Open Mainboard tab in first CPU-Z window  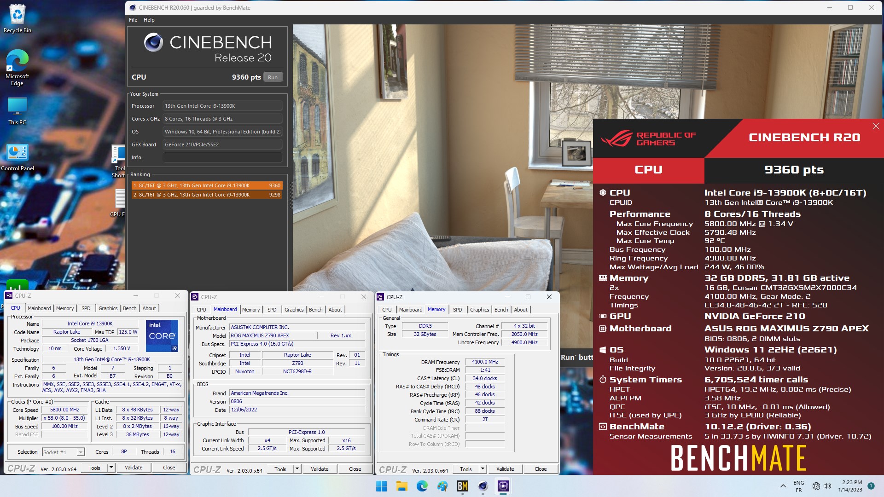(x=39, y=308)
